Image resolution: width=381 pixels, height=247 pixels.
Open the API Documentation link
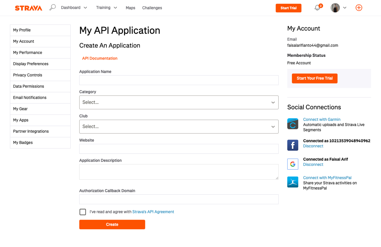click(100, 58)
